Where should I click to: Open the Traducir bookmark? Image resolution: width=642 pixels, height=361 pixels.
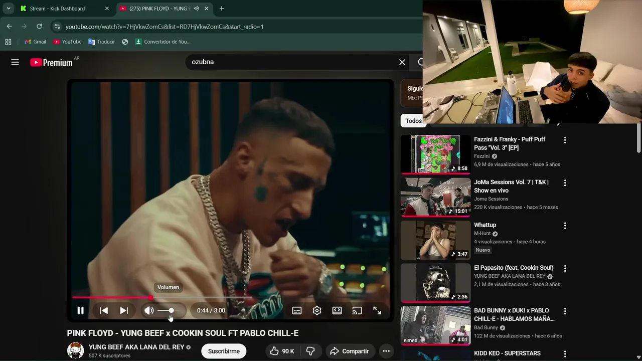tap(101, 42)
